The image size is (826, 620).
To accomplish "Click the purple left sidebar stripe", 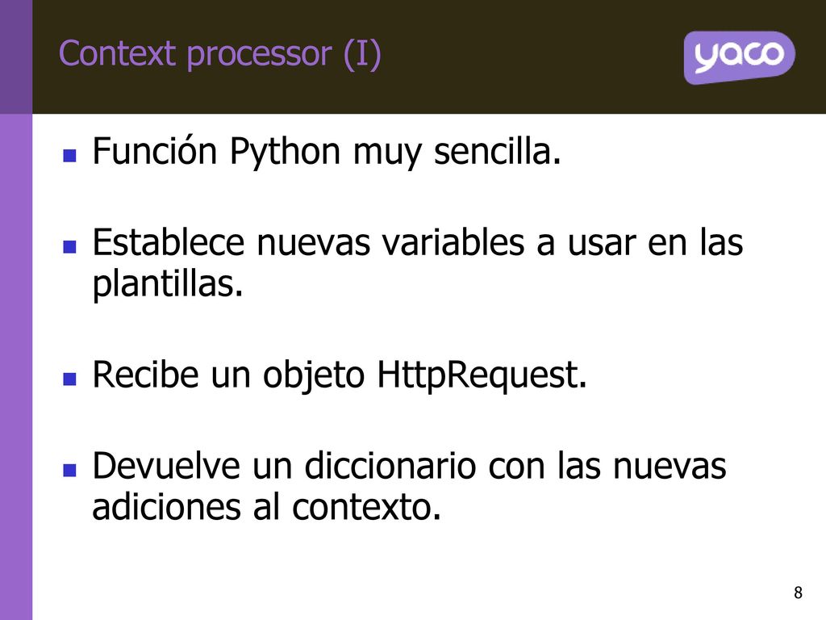I will click(16, 367).
